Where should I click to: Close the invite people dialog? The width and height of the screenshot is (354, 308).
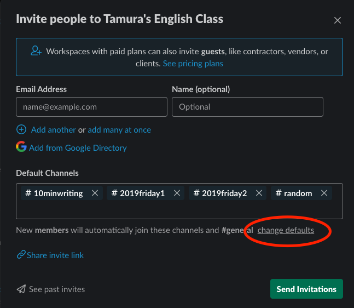(338, 20)
